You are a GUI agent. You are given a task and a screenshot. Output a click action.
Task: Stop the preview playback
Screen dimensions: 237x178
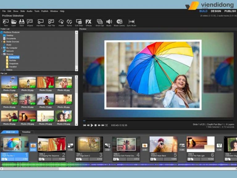(96, 125)
